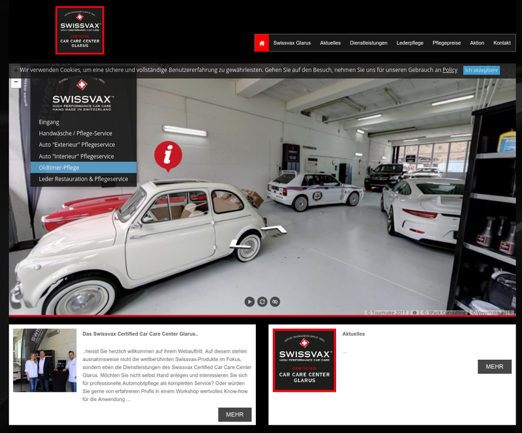Toggle hotspot visibility with the crossed-eye icon
The width and height of the screenshot is (522, 433).
275,302
